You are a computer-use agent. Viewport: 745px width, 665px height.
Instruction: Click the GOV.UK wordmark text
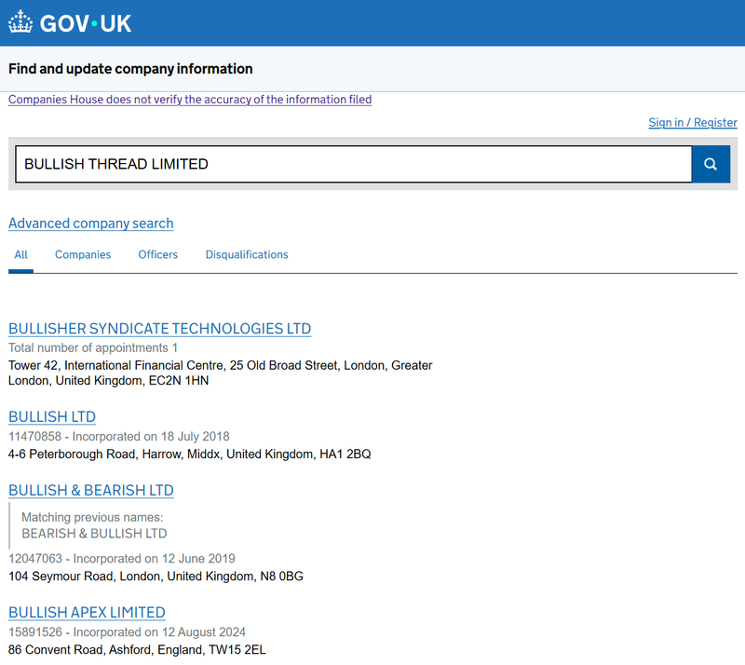tap(86, 23)
